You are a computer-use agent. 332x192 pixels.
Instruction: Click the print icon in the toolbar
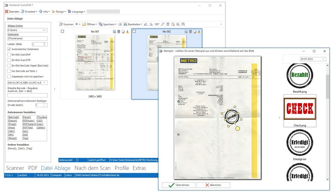pyautogui.click(x=120, y=24)
